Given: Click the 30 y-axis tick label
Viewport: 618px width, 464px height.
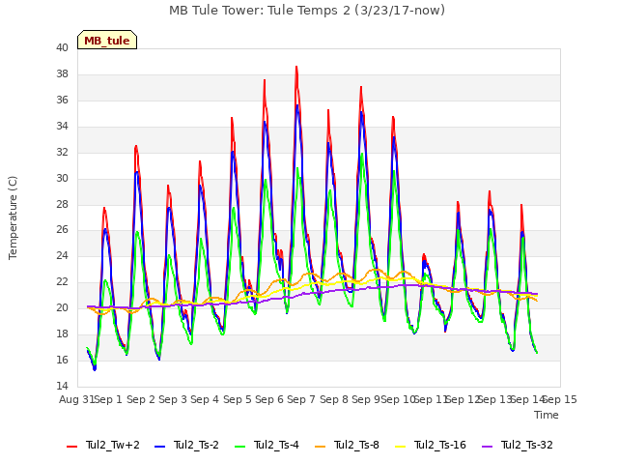Looking at the screenshot, I should 62,178.
